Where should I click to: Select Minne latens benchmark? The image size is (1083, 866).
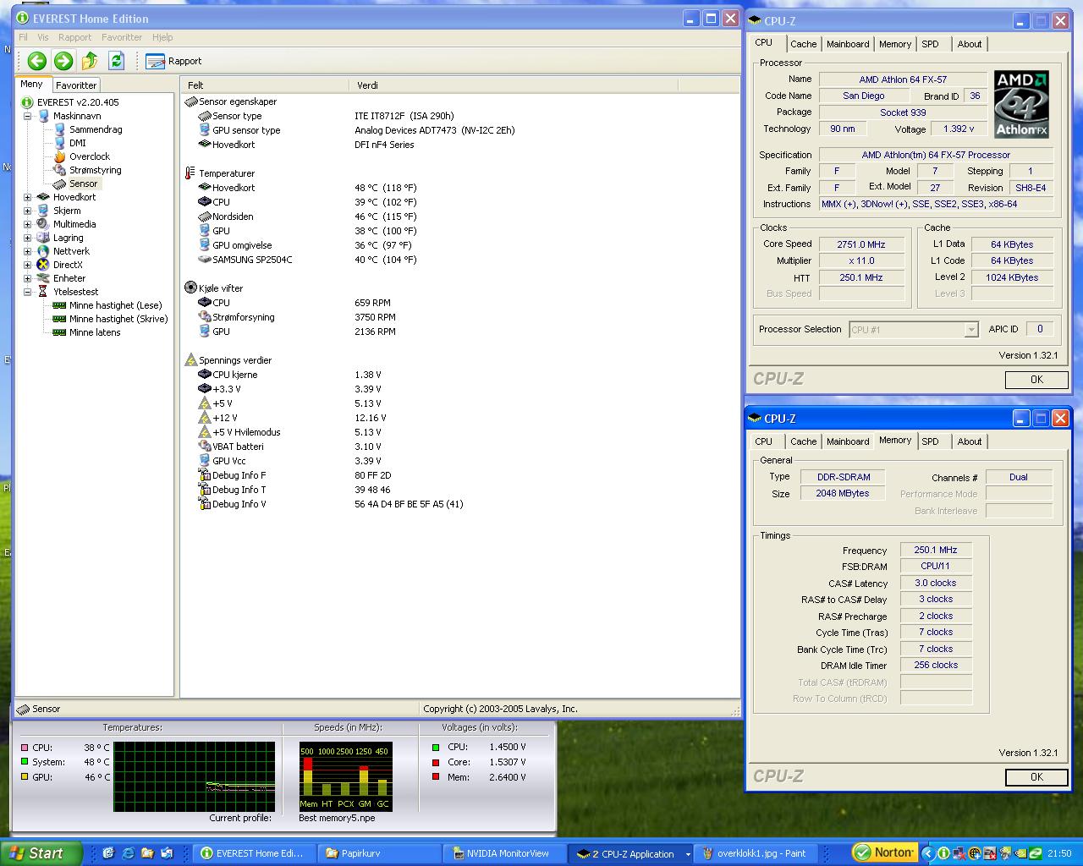coord(95,332)
